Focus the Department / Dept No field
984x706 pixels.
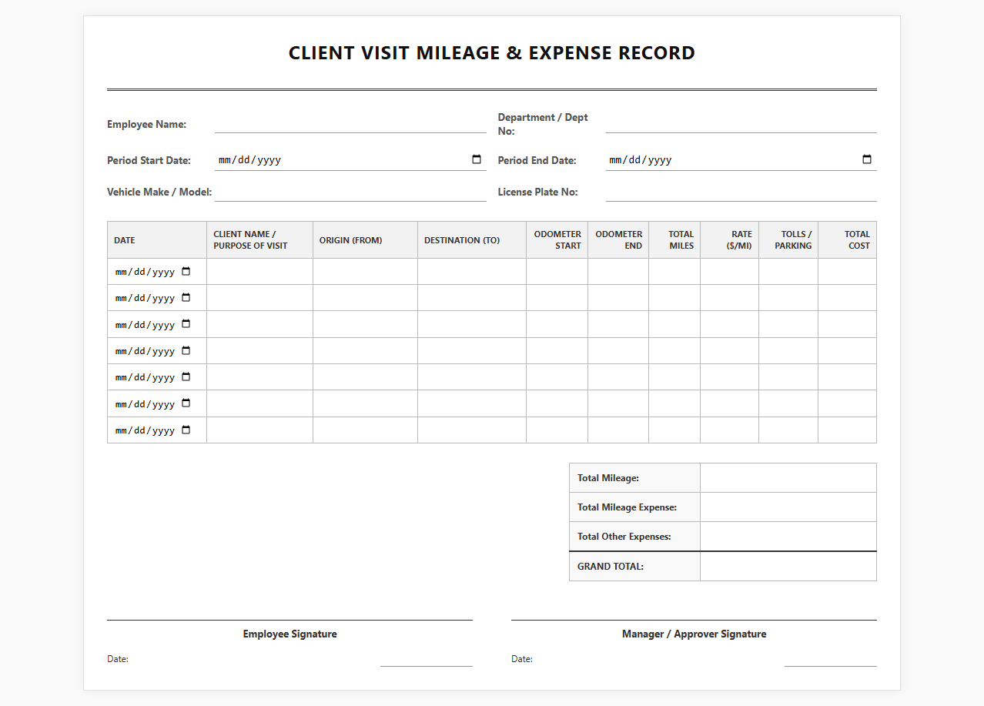tap(741, 124)
